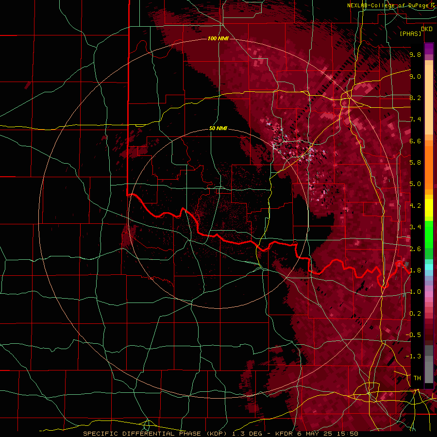This screenshot has height=437, width=437.
Task: Click the 5.8 value on the color scale
Action: click(x=415, y=163)
